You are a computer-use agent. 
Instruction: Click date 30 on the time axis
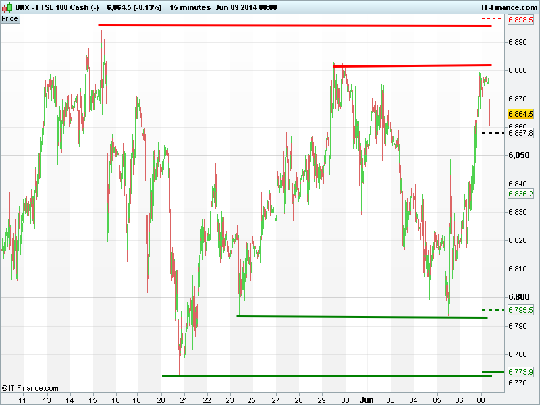345,400
